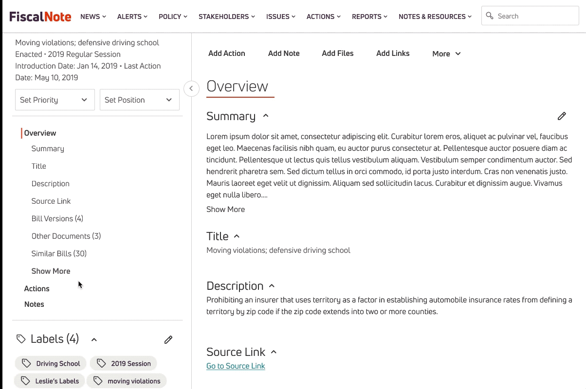Open the Set Position dropdown
586x389 pixels.
(140, 100)
